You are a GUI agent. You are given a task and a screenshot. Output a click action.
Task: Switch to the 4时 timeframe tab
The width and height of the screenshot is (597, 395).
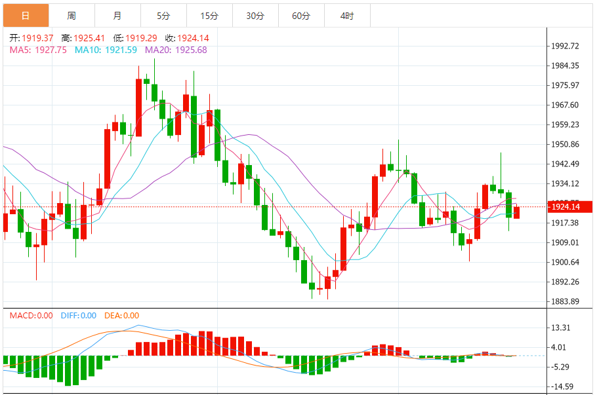tap(347, 16)
